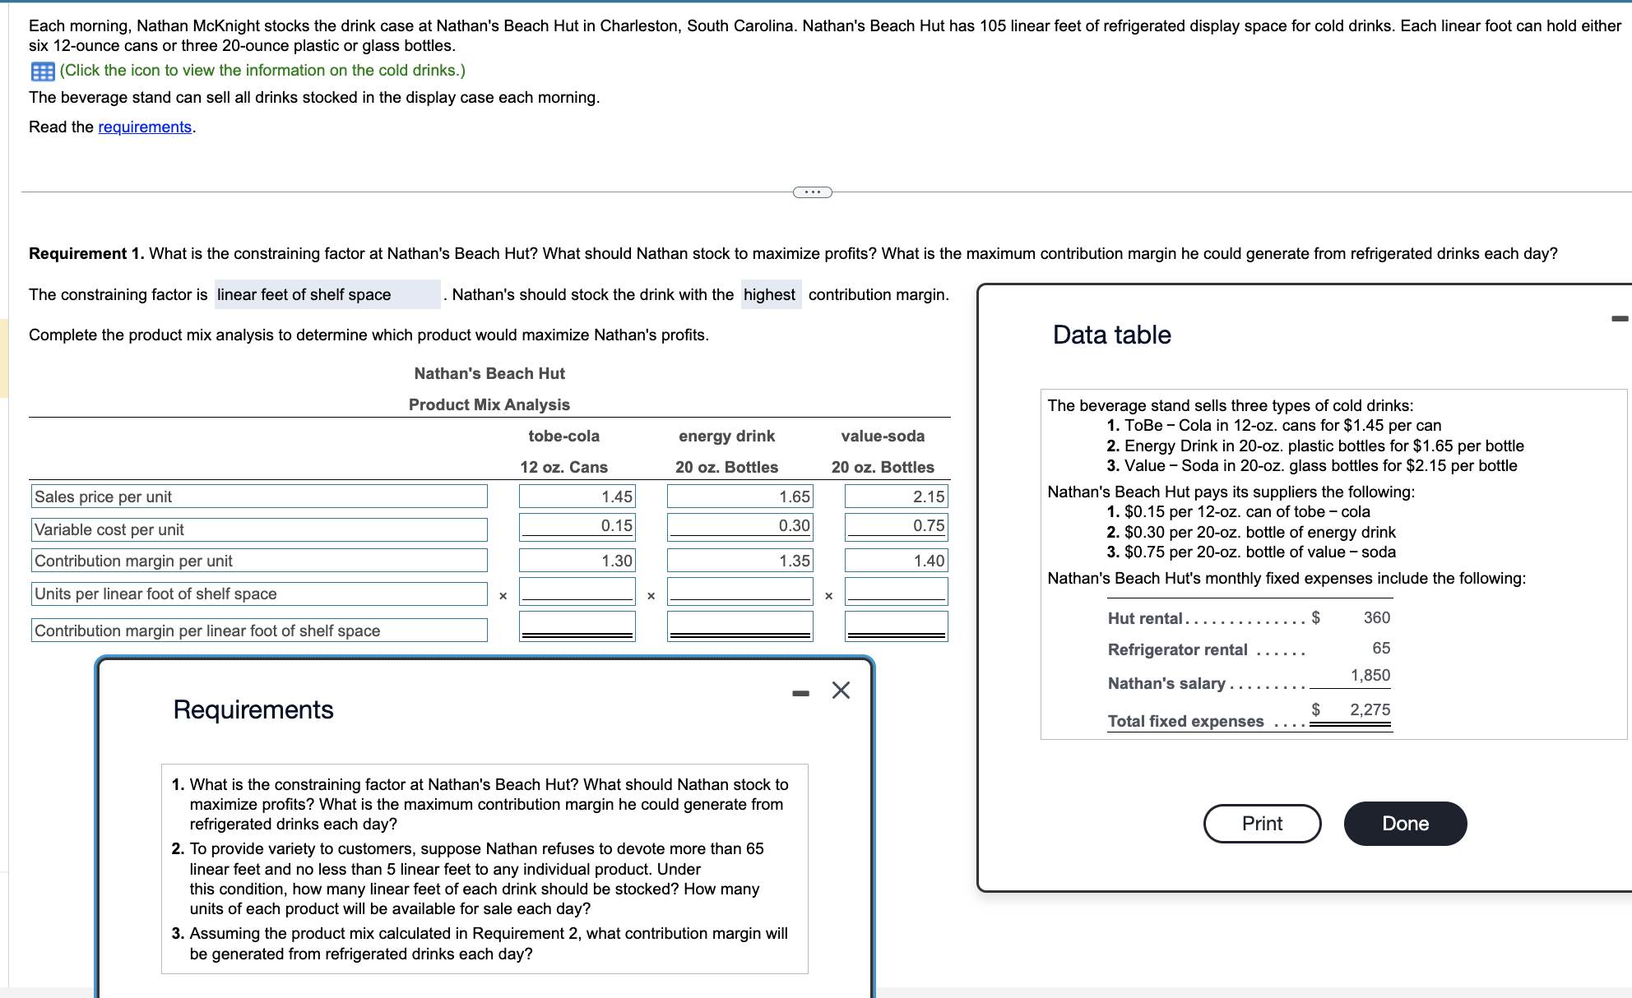Select energy drink contribution margin per foot field

739,626
